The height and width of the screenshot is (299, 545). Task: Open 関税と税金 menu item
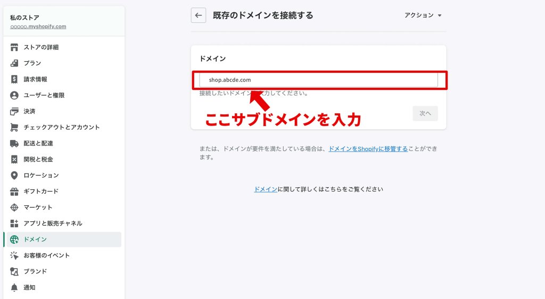click(x=64, y=160)
